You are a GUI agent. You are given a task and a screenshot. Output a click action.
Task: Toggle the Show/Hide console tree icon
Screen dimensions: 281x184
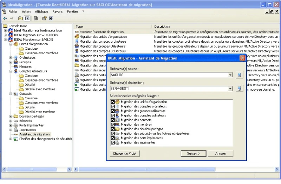point(27,18)
